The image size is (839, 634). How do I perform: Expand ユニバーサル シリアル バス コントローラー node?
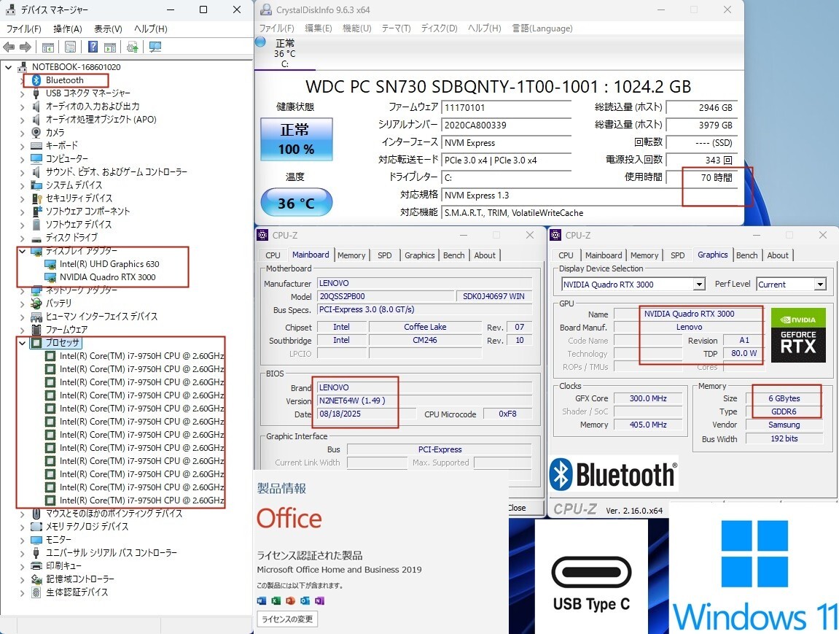(22, 553)
